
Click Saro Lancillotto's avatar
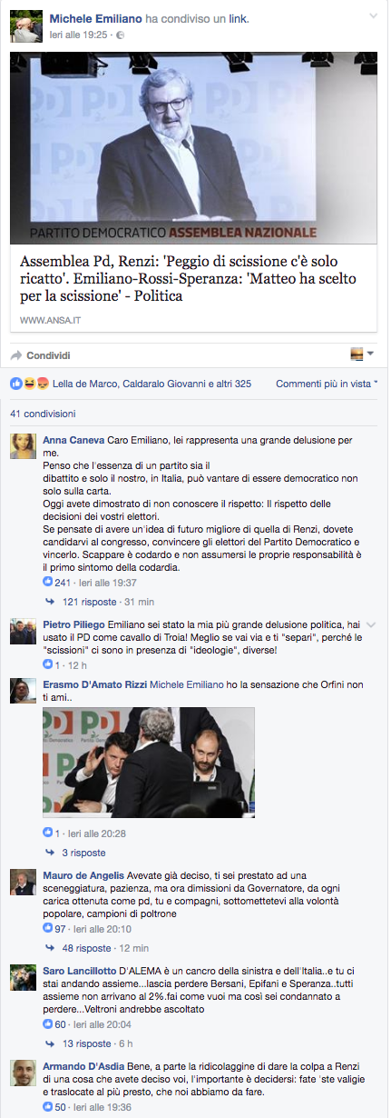click(24, 980)
